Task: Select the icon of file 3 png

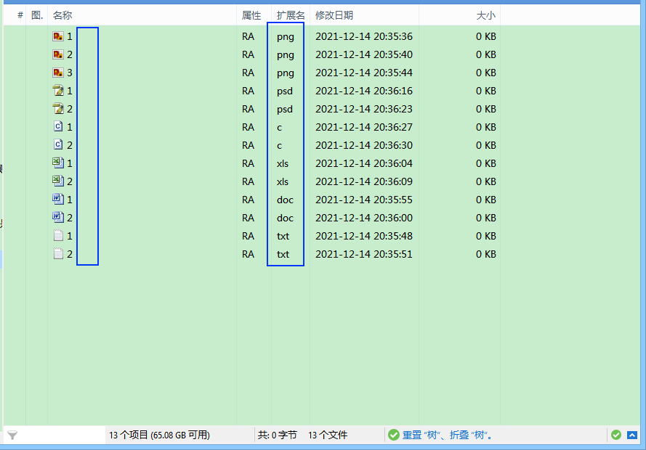Action: 58,73
